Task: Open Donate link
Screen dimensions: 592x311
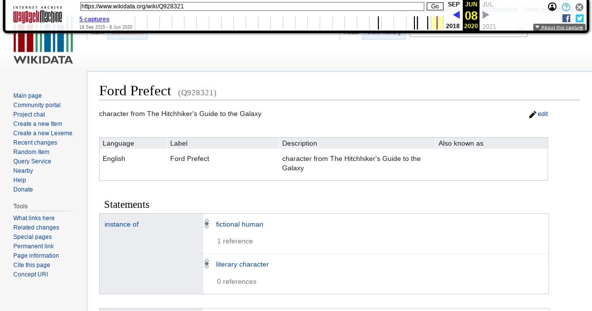Action: (23, 190)
